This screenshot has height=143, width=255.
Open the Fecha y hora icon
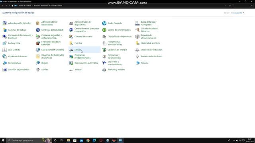[4, 43]
